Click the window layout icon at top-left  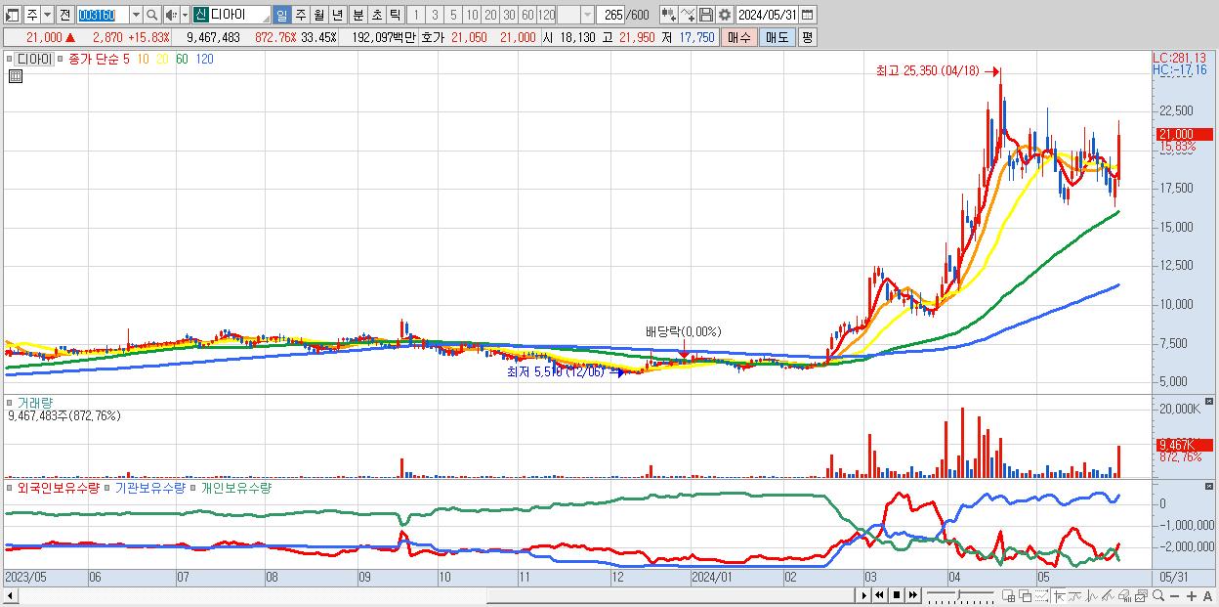point(13,16)
